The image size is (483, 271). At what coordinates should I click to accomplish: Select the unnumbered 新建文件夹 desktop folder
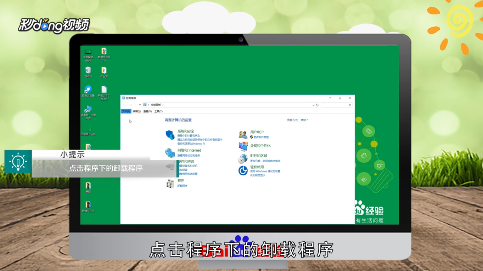[88, 206]
